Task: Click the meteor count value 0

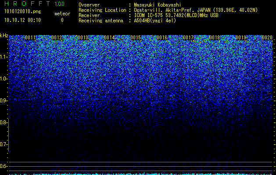Action: pyautogui.click(x=62, y=20)
